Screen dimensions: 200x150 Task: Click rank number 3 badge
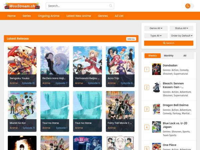pyautogui.click(x=147, y=109)
